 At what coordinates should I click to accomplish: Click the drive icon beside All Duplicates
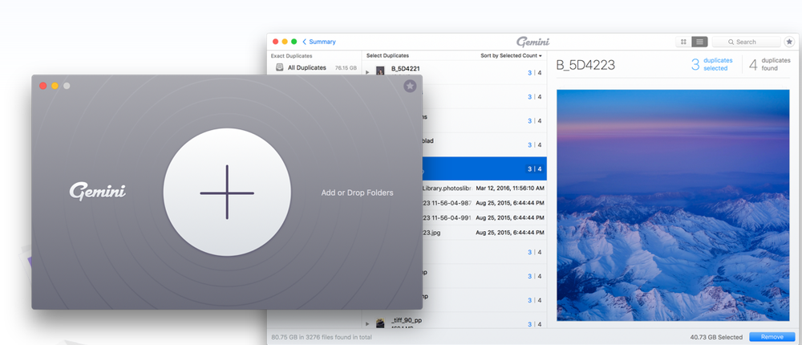coord(279,67)
